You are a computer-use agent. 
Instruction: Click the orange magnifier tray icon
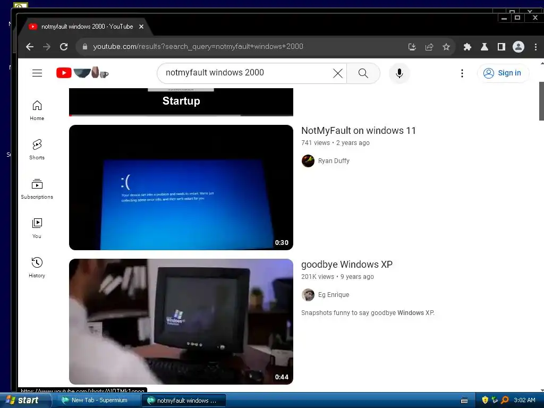[x=505, y=400]
